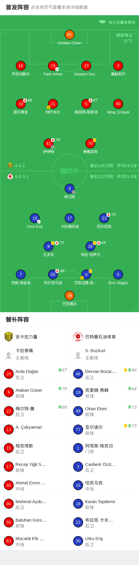This screenshot has height=565, width=139.
Task: Tap substitute Okan Eken number 99
Action: (x=104, y=411)
